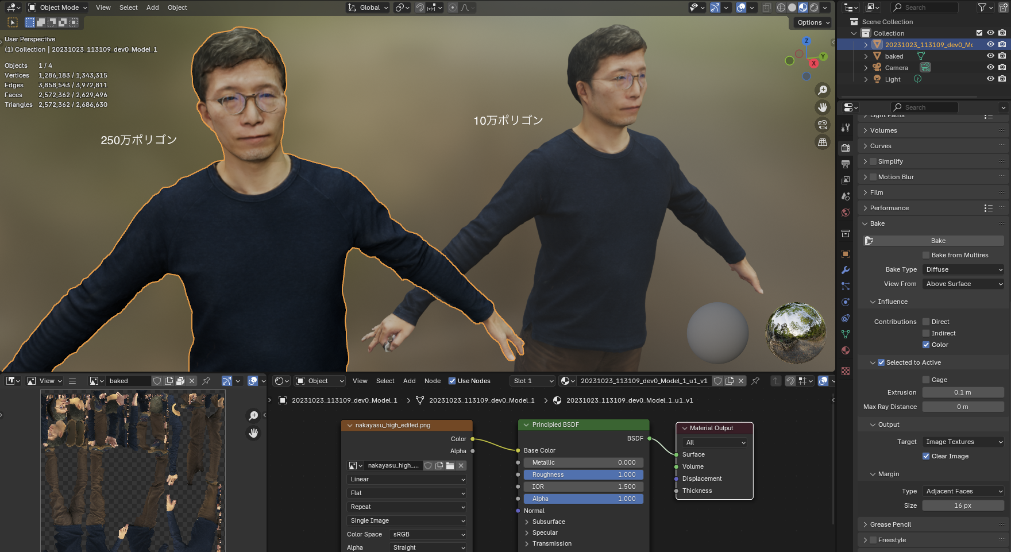1011x552 pixels.
Task: Open the Texture properties tab
Action: tap(846, 371)
